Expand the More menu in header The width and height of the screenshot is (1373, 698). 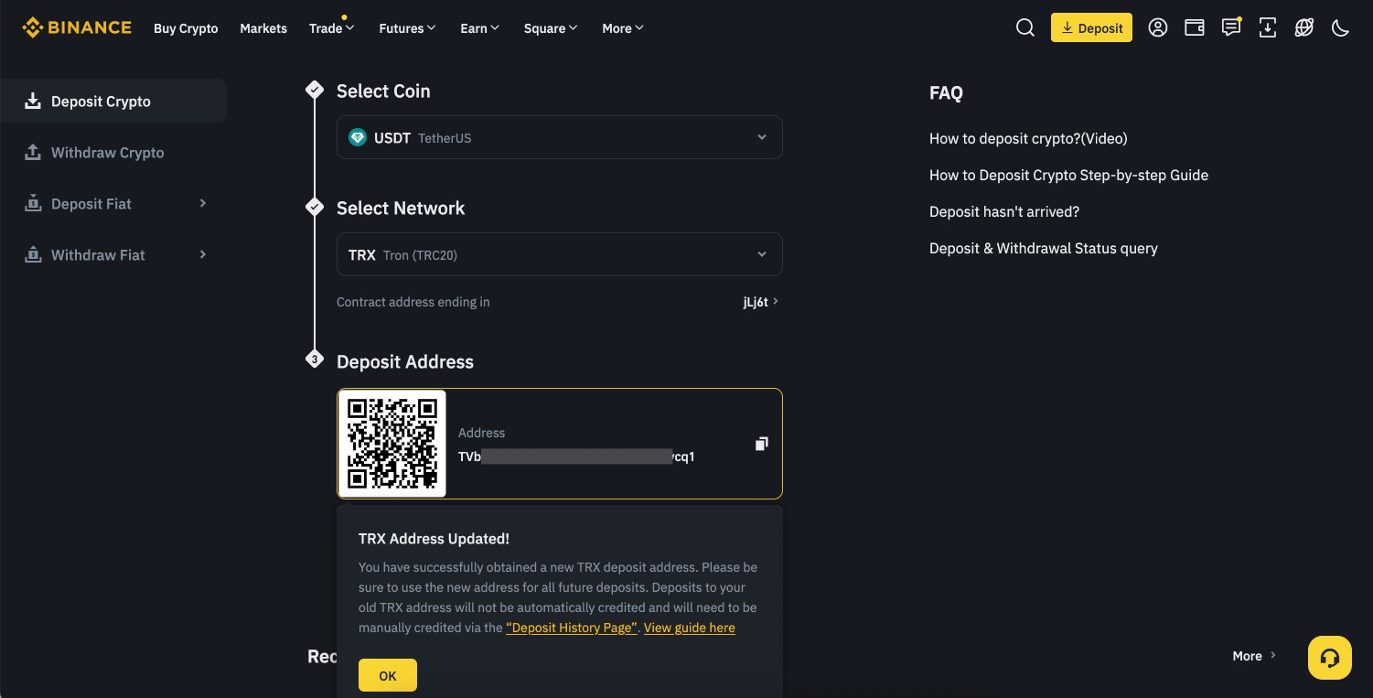point(623,28)
